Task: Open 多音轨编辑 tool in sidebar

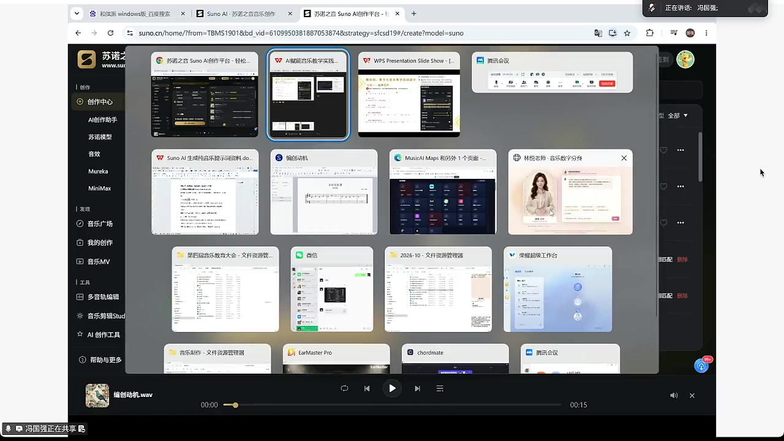Action: pyautogui.click(x=98, y=297)
